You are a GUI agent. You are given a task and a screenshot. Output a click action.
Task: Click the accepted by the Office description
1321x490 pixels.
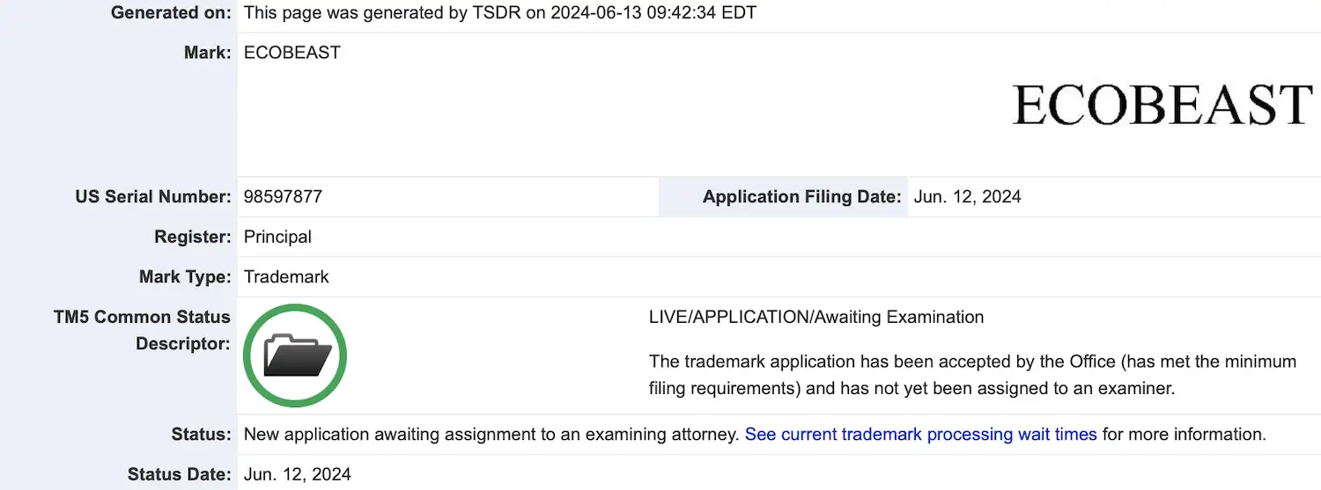click(972, 375)
